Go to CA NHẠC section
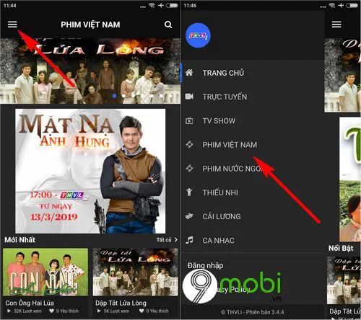The height and width of the screenshot is (320, 361). [253, 240]
